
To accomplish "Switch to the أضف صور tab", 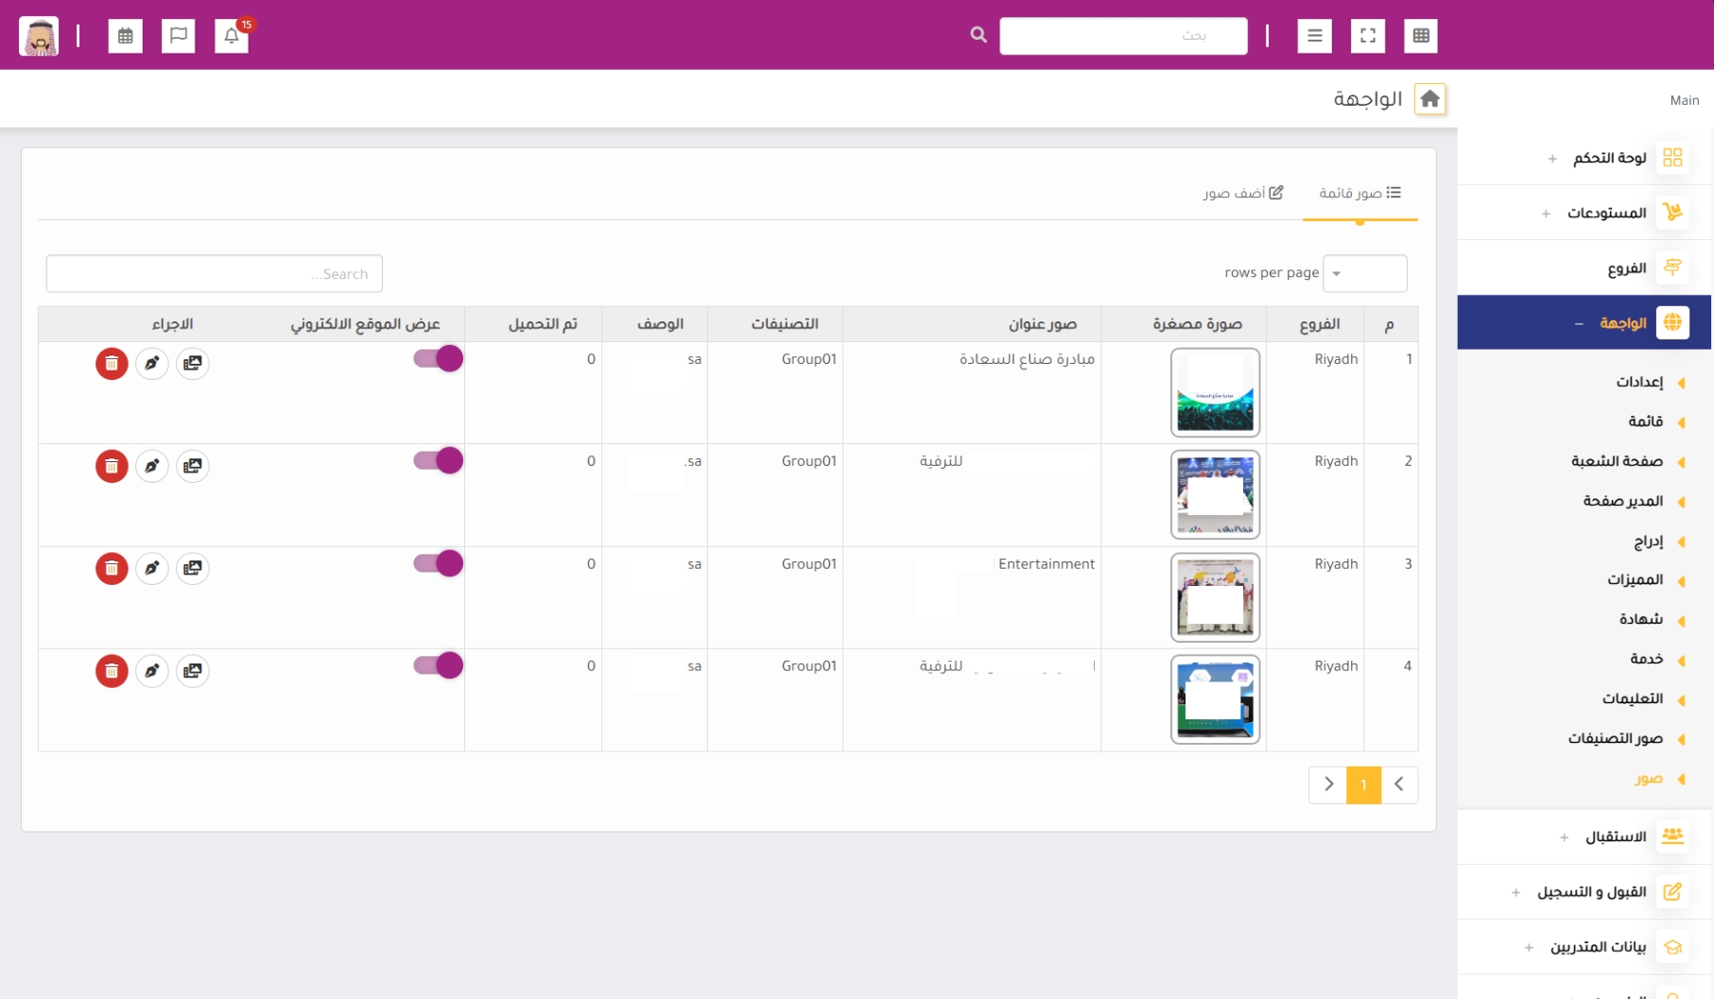I will [x=1242, y=193].
